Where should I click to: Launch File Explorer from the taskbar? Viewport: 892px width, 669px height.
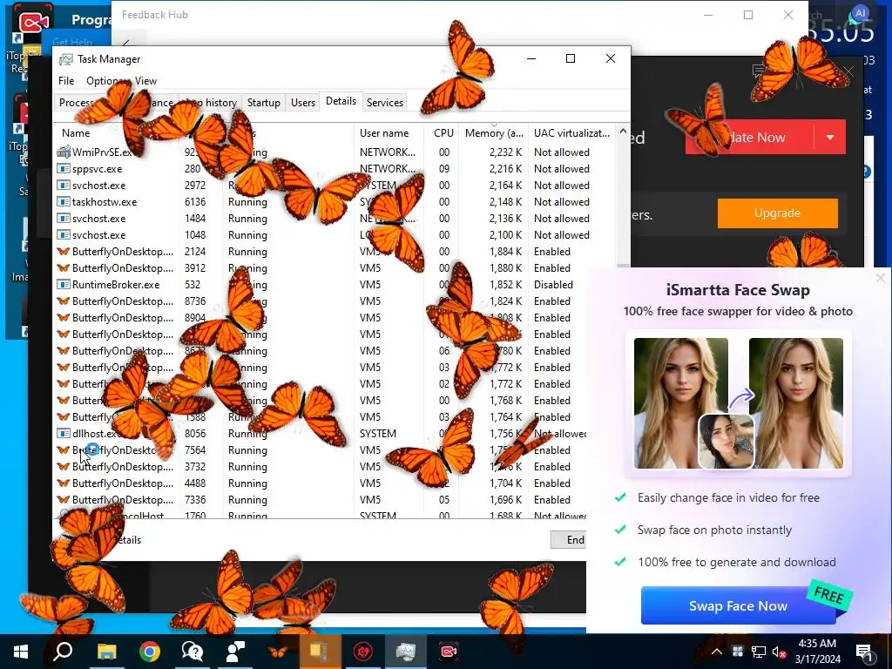pos(106,652)
